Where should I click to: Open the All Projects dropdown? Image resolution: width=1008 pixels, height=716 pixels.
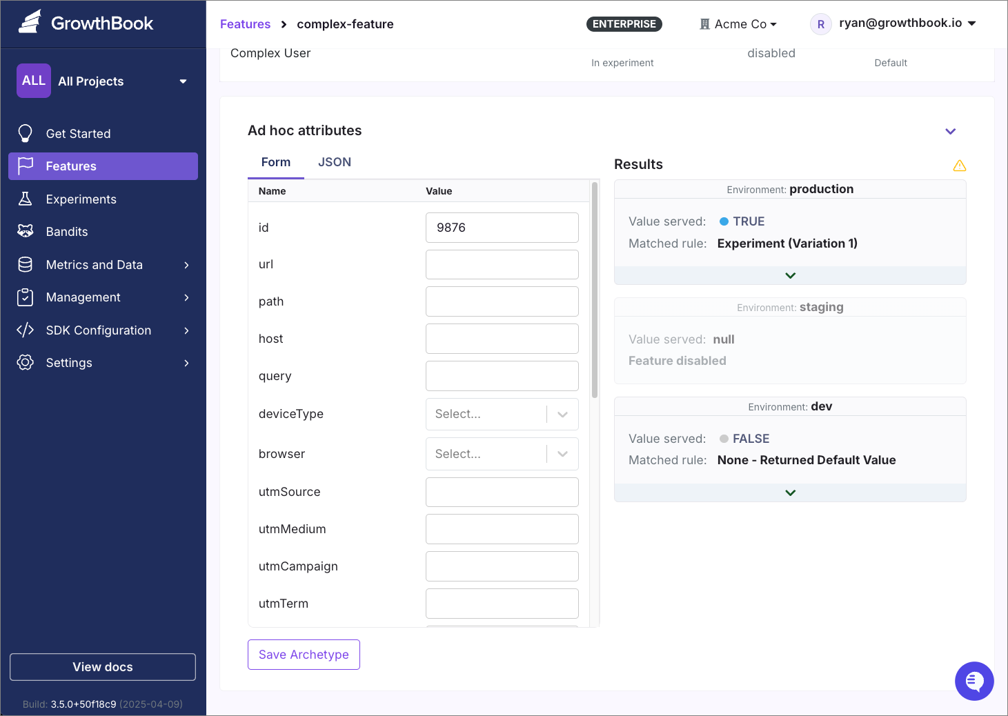pos(103,81)
